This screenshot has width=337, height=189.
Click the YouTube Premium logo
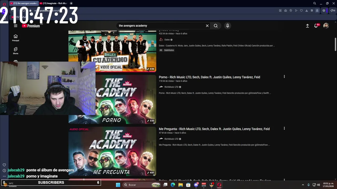[x=31, y=26]
